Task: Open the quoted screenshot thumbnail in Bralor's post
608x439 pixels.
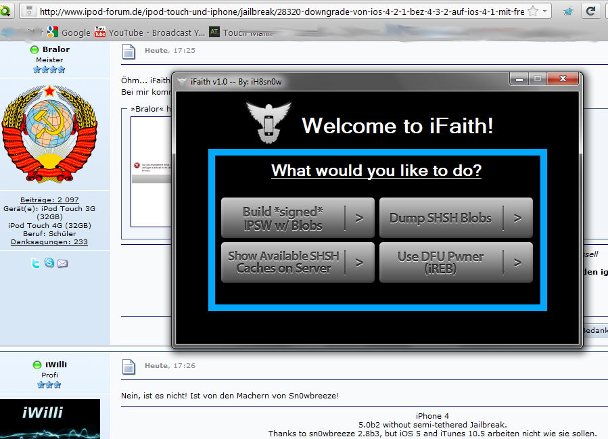Action: (151, 172)
